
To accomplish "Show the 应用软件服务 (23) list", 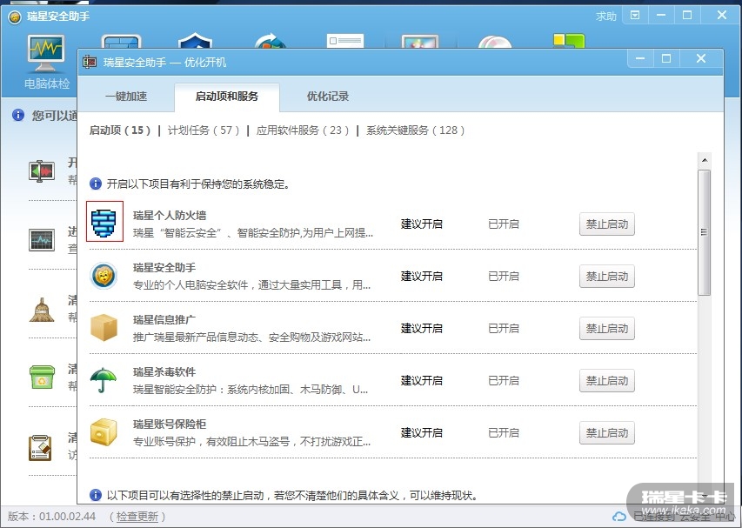I will coord(303,130).
